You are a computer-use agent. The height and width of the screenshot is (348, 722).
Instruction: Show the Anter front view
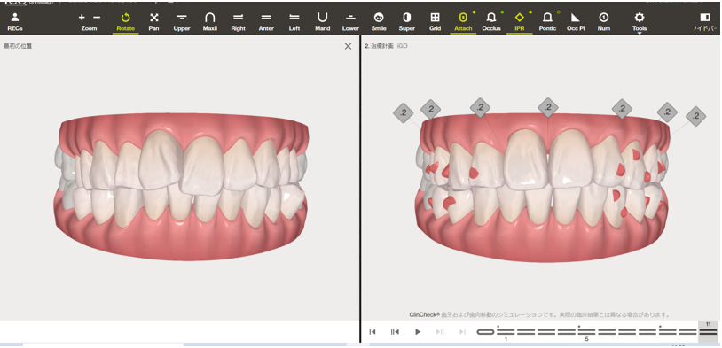coord(266,21)
